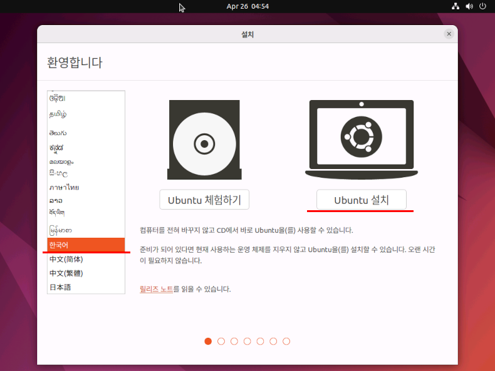
Task: Open the 릴리즈 노트 link
Action: click(x=156, y=289)
